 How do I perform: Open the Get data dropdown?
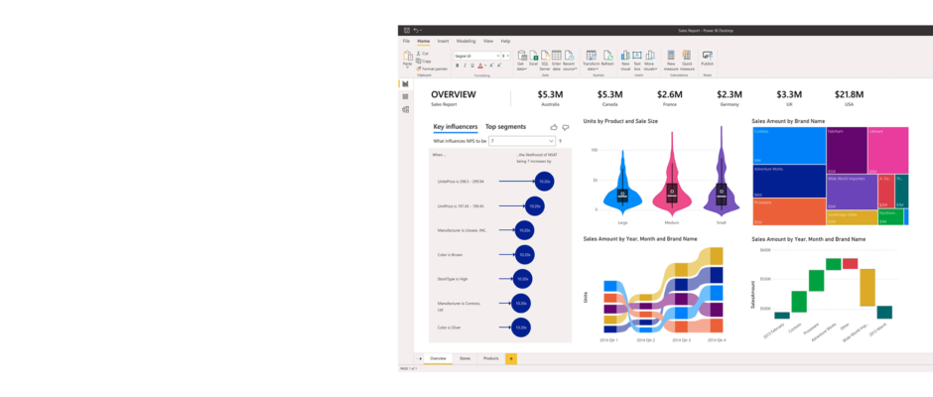522,61
